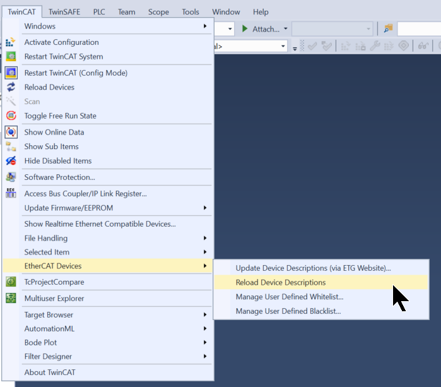
Task: Click the glasses toolbar icon
Action: coord(423,45)
